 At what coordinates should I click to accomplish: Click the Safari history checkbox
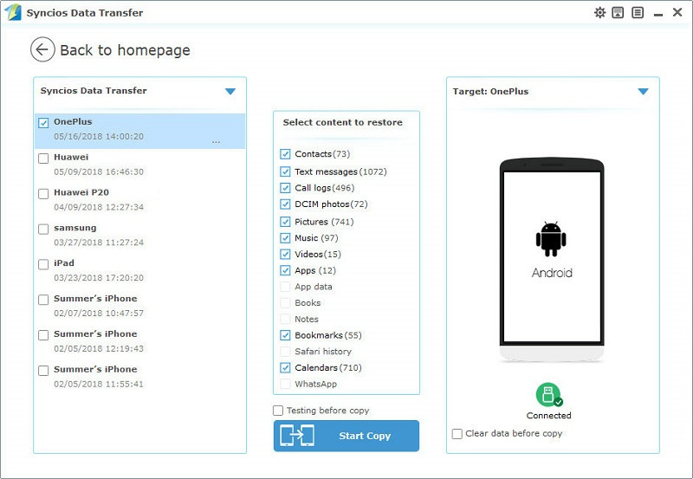coord(285,352)
